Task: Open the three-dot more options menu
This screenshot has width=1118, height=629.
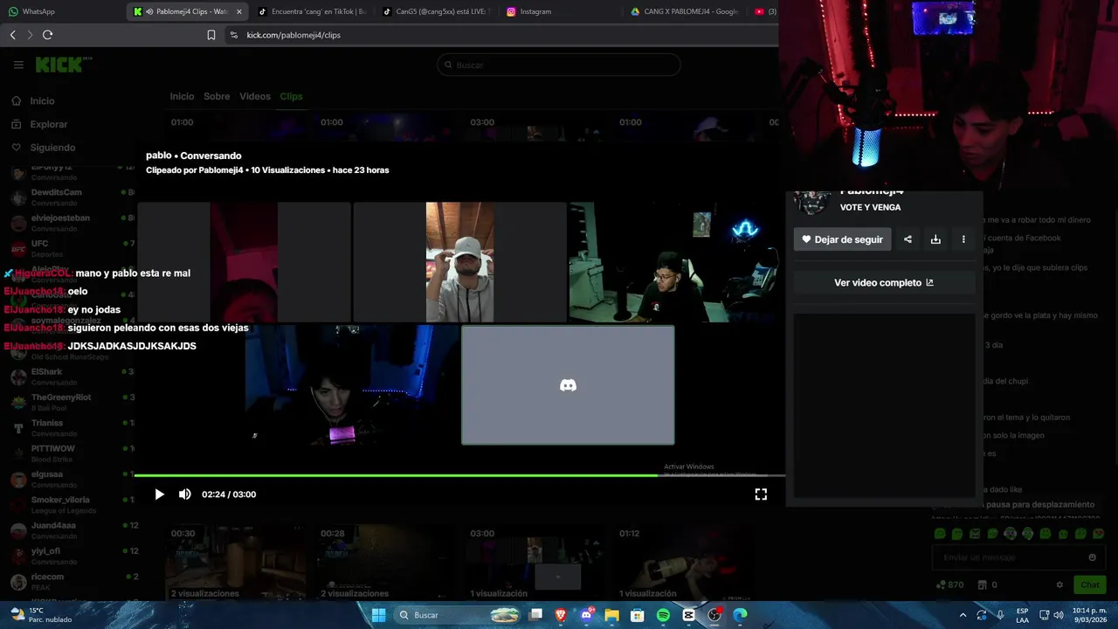Action: 963,239
